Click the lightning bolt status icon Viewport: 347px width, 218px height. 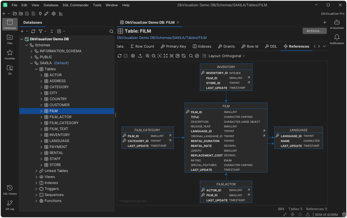[x=293, y=214]
